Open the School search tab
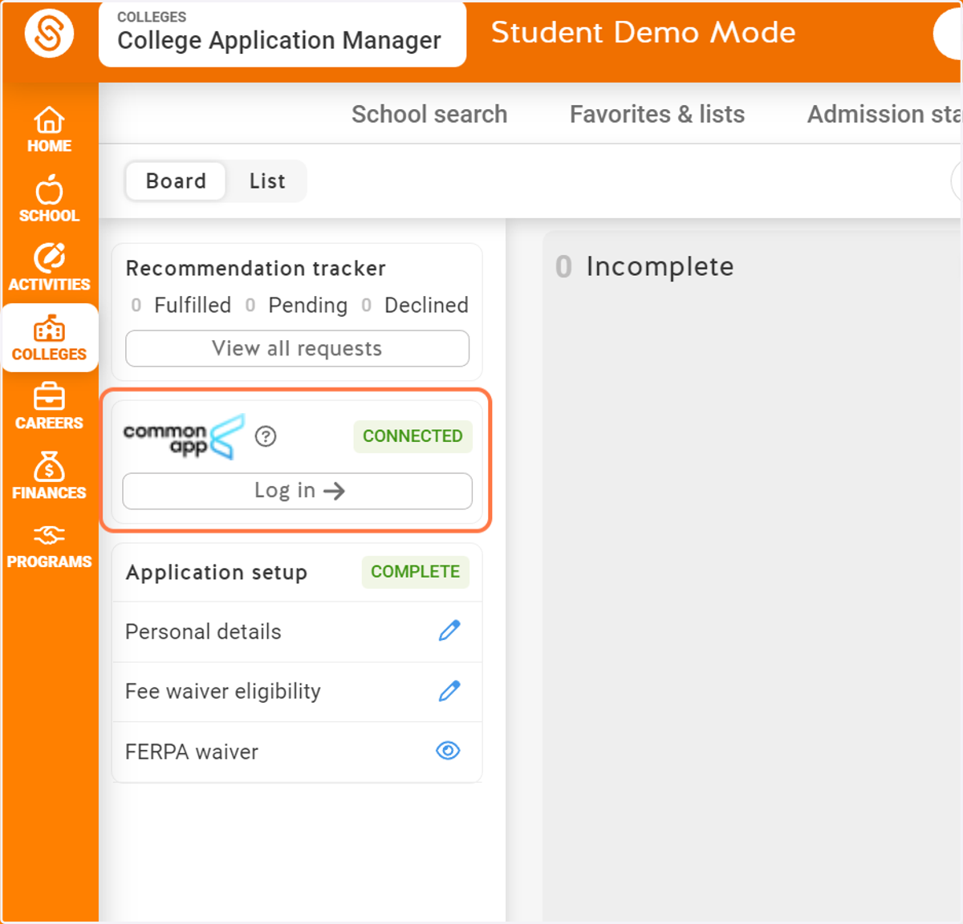The height and width of the screenshot is (924, 963). [429, 114]
